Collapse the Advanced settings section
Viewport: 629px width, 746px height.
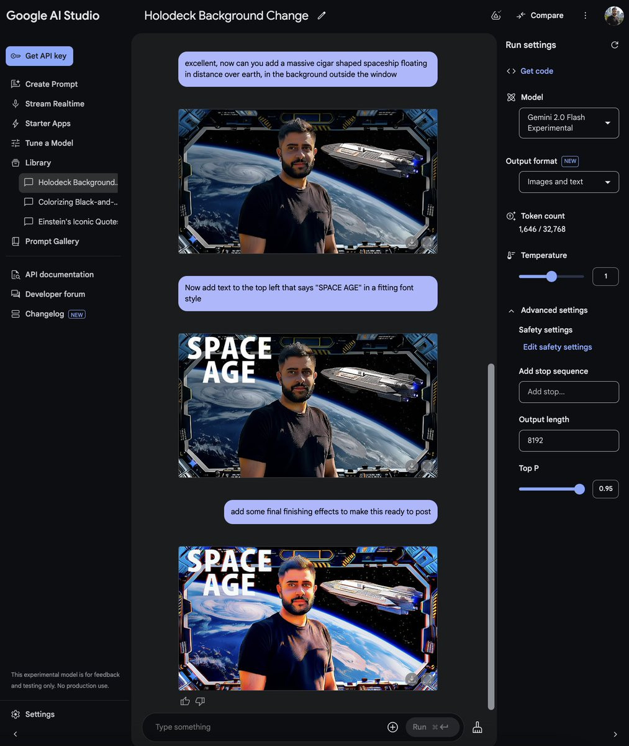[x=511, y=310]
